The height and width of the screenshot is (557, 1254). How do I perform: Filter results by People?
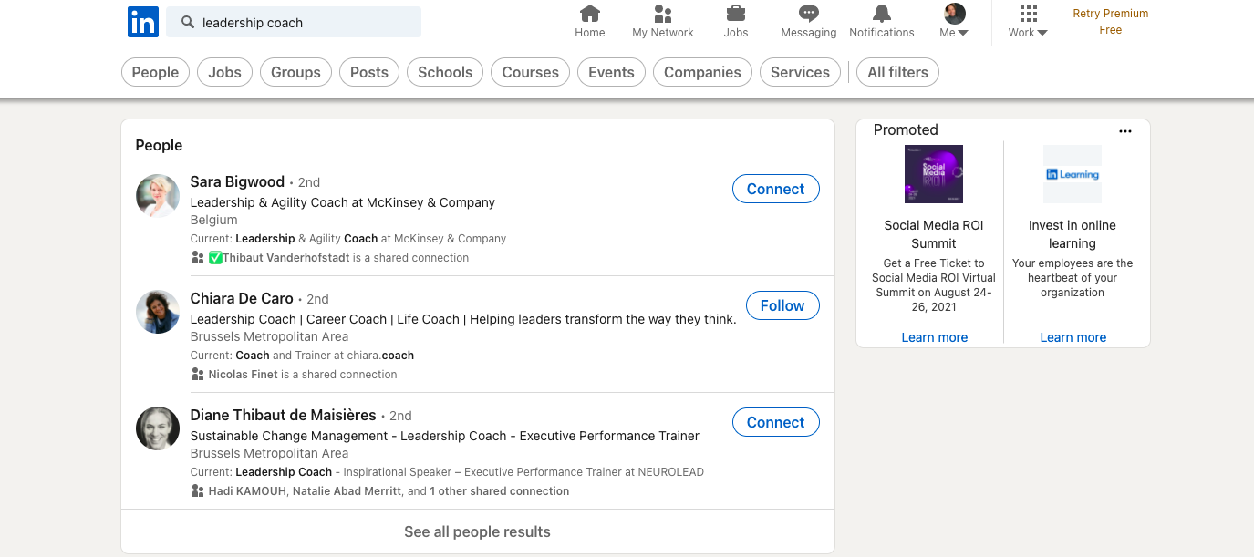(x=155, y=72)
